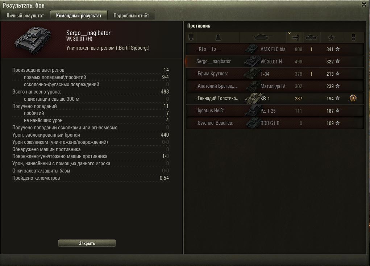Sort by tank vehicle column icon
This screenshot has height=266, width=370.
click(x=263, y=37)
